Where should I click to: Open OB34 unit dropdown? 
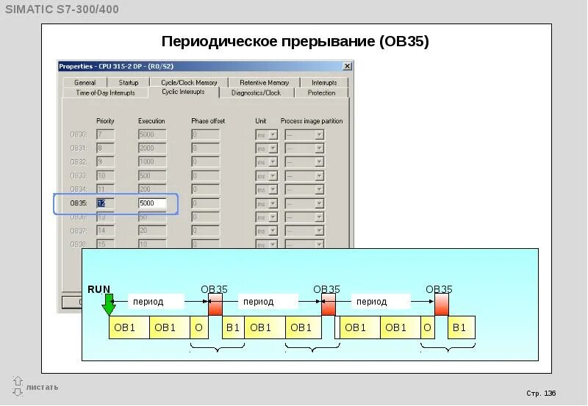tap(273, 189)
